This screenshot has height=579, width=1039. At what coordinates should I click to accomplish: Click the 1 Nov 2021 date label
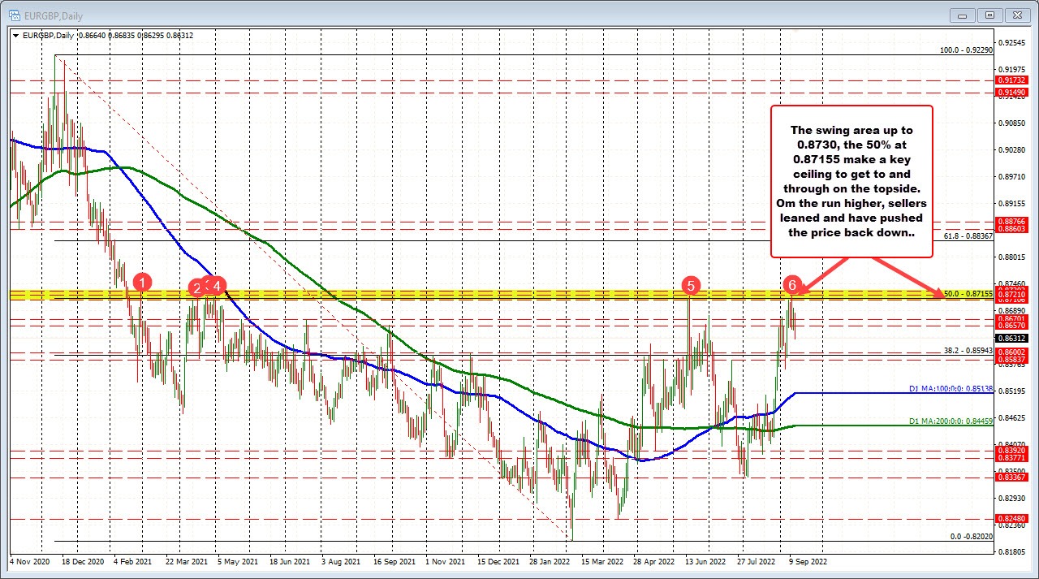(x=444, y=560)
